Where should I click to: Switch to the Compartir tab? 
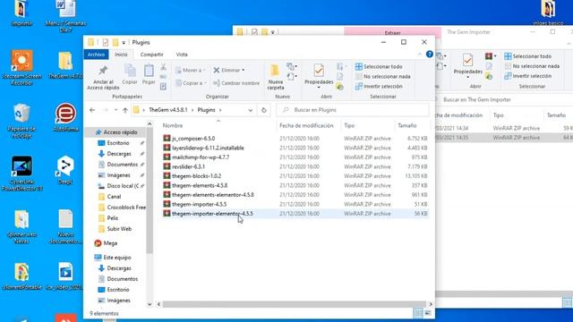pyautogui.click(x=151, y=54)
